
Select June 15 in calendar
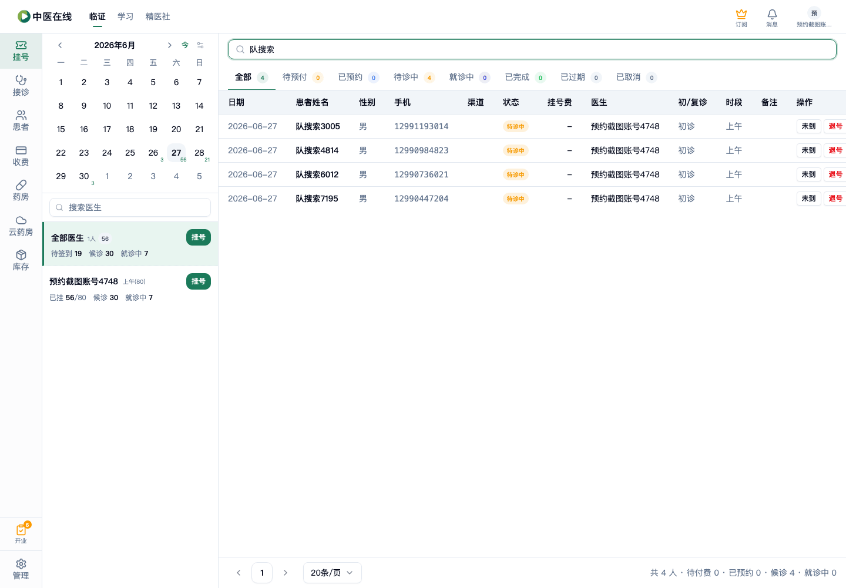point(61,129)
